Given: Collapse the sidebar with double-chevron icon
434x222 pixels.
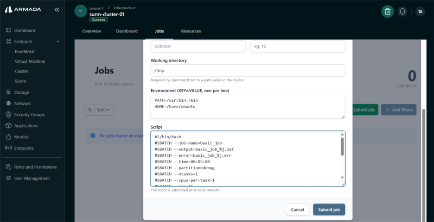Looking at the screenshot, I should (57, 10).
